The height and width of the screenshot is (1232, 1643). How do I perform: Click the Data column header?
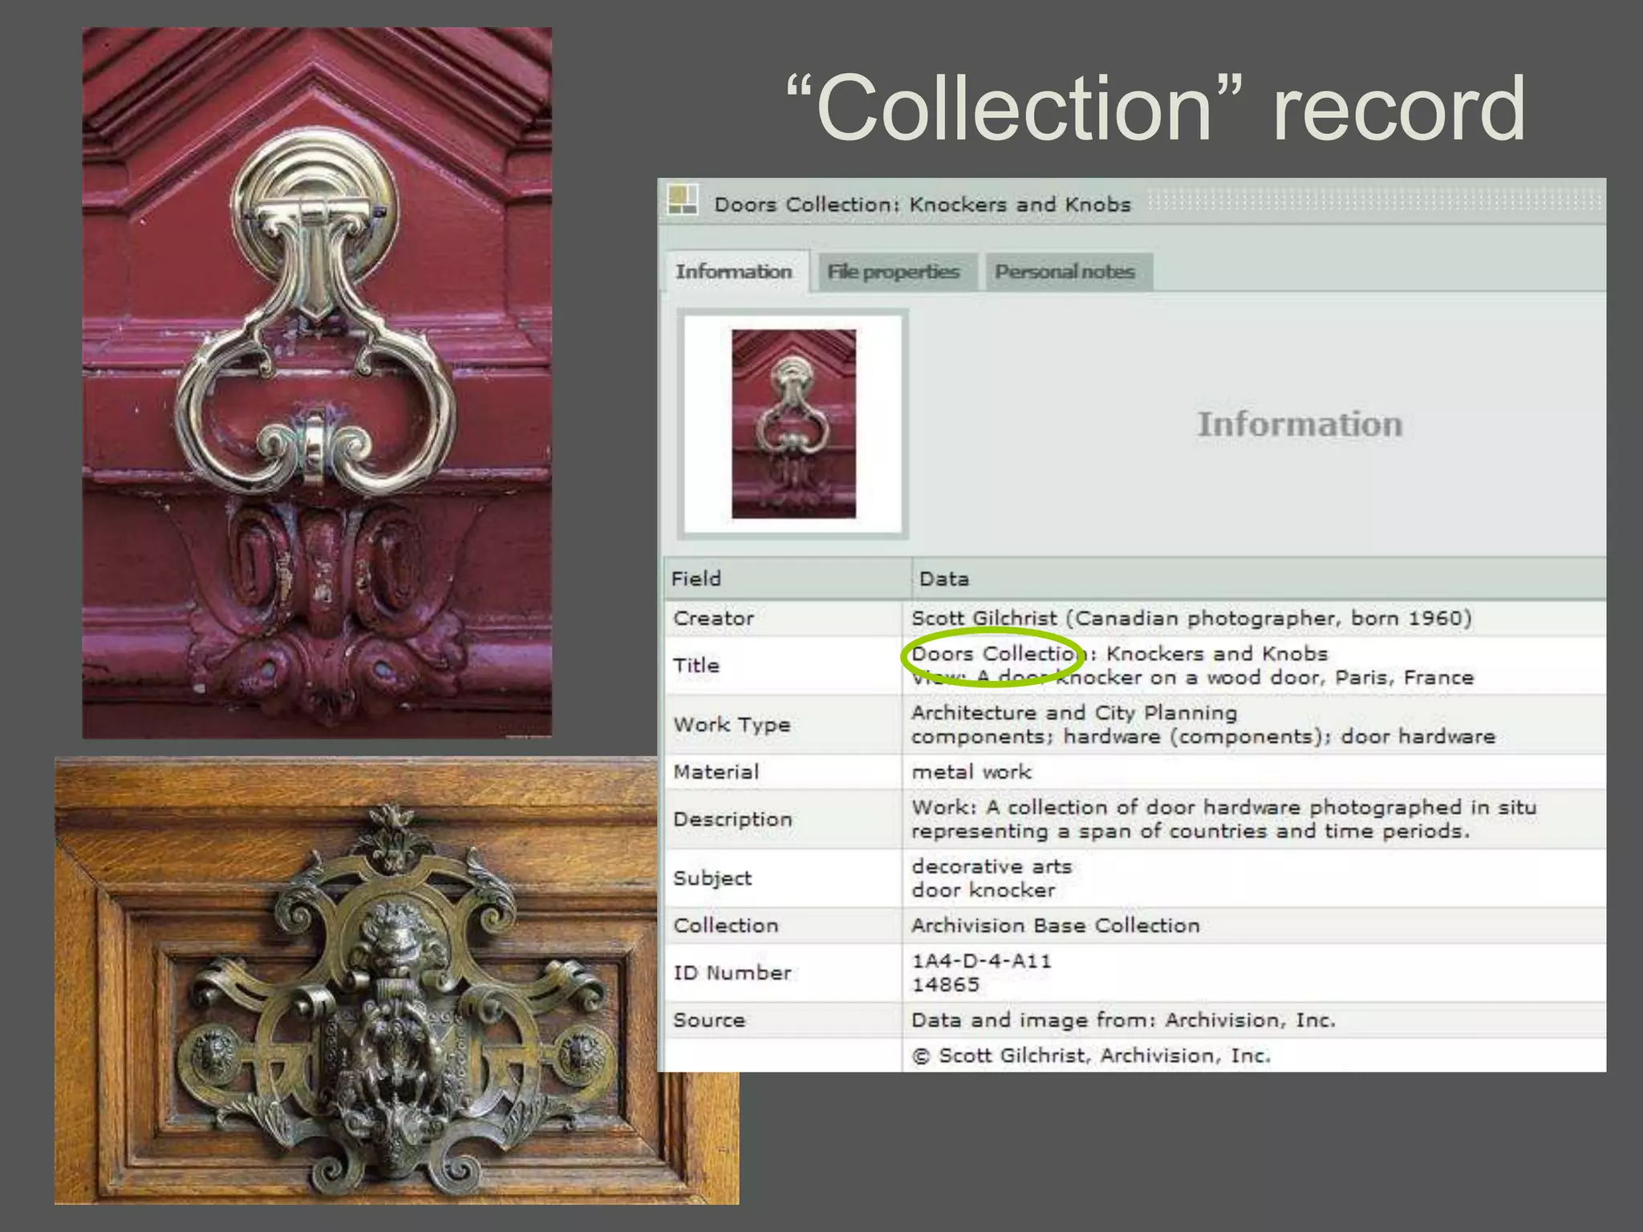(x=944, y=578)
